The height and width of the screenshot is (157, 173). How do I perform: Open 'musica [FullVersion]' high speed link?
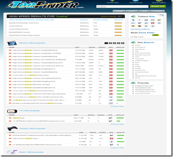point(18,29)
